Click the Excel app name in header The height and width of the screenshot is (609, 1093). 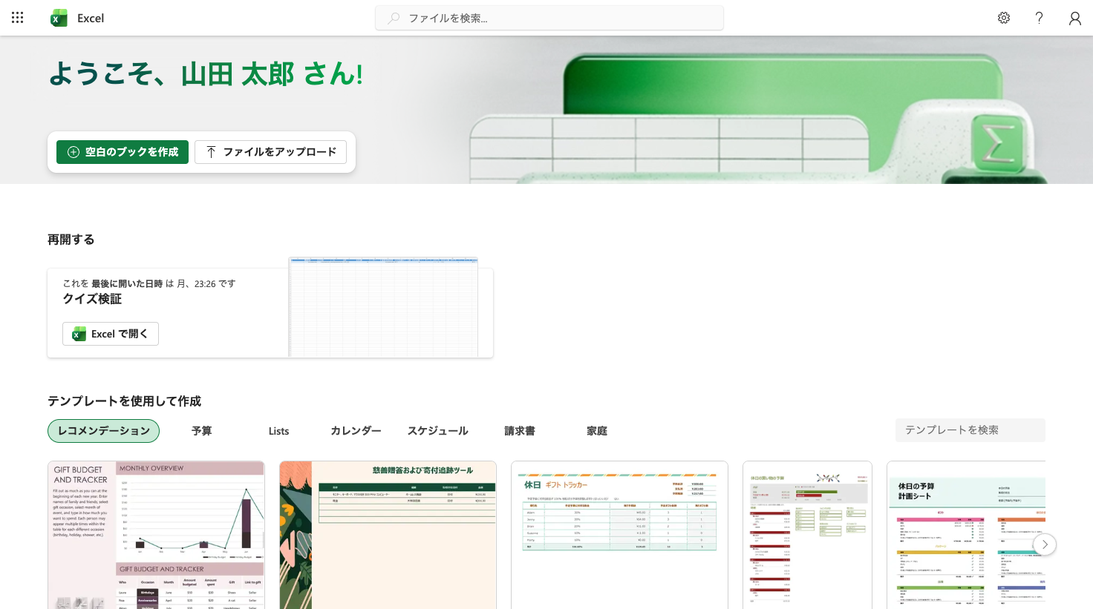91,19
